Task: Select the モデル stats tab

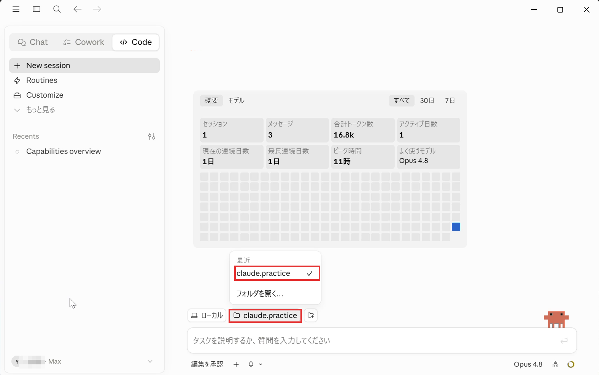Action: (236, 101)
